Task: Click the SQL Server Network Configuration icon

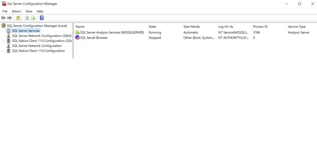Action: click(x=8, y=46)
